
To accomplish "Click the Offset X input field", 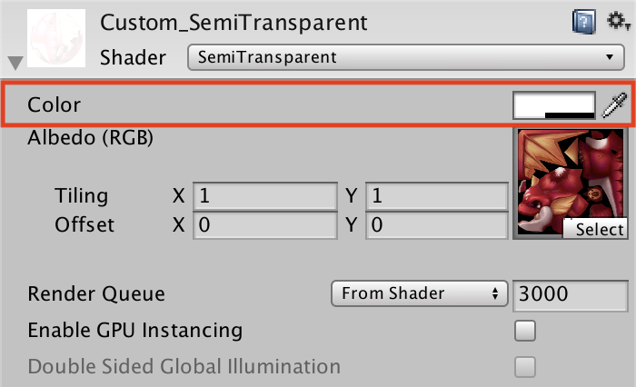I will click(x=264, y=224).
